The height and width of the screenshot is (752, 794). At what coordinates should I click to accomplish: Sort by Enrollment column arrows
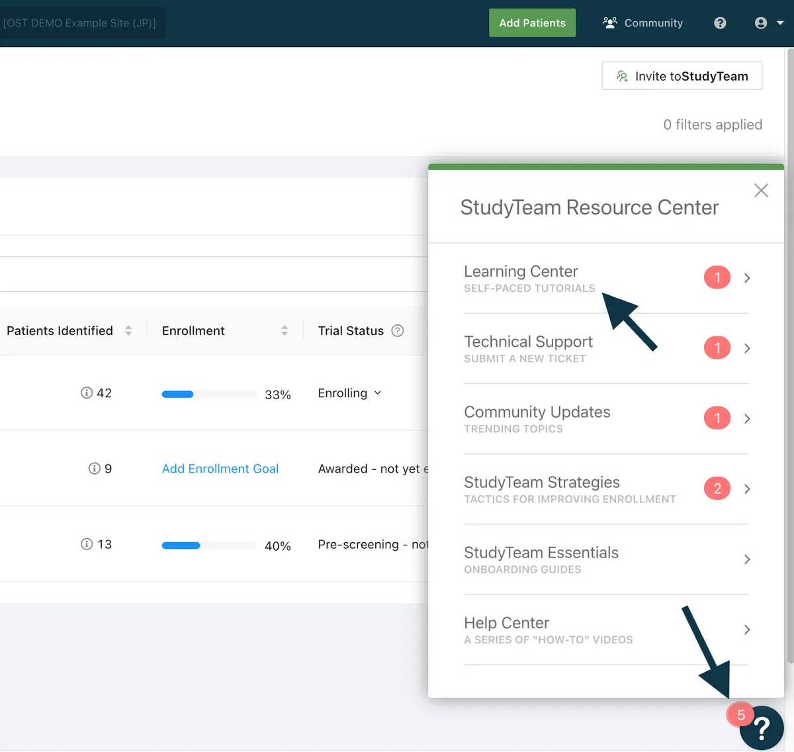pos(285,330)
